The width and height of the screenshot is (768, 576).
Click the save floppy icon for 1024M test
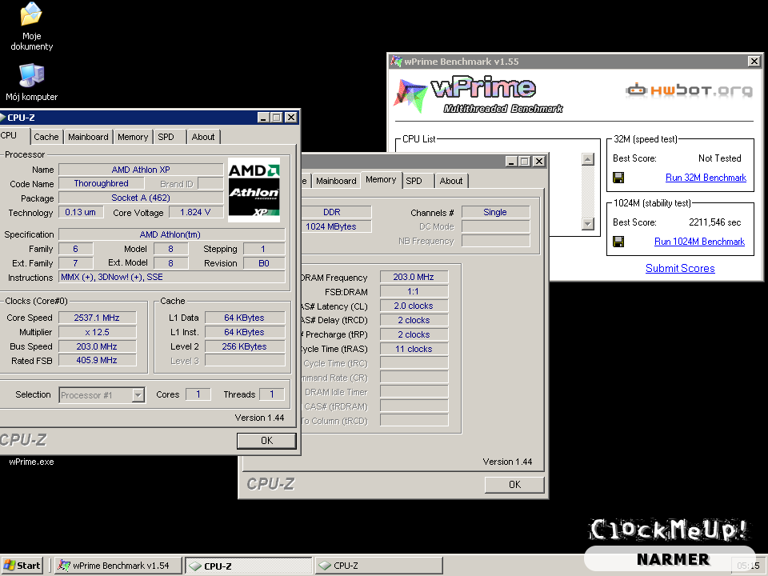click(x=618, y=242)
